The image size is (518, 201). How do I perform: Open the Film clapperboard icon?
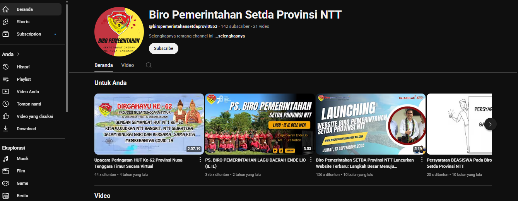(x=5, y=171)
